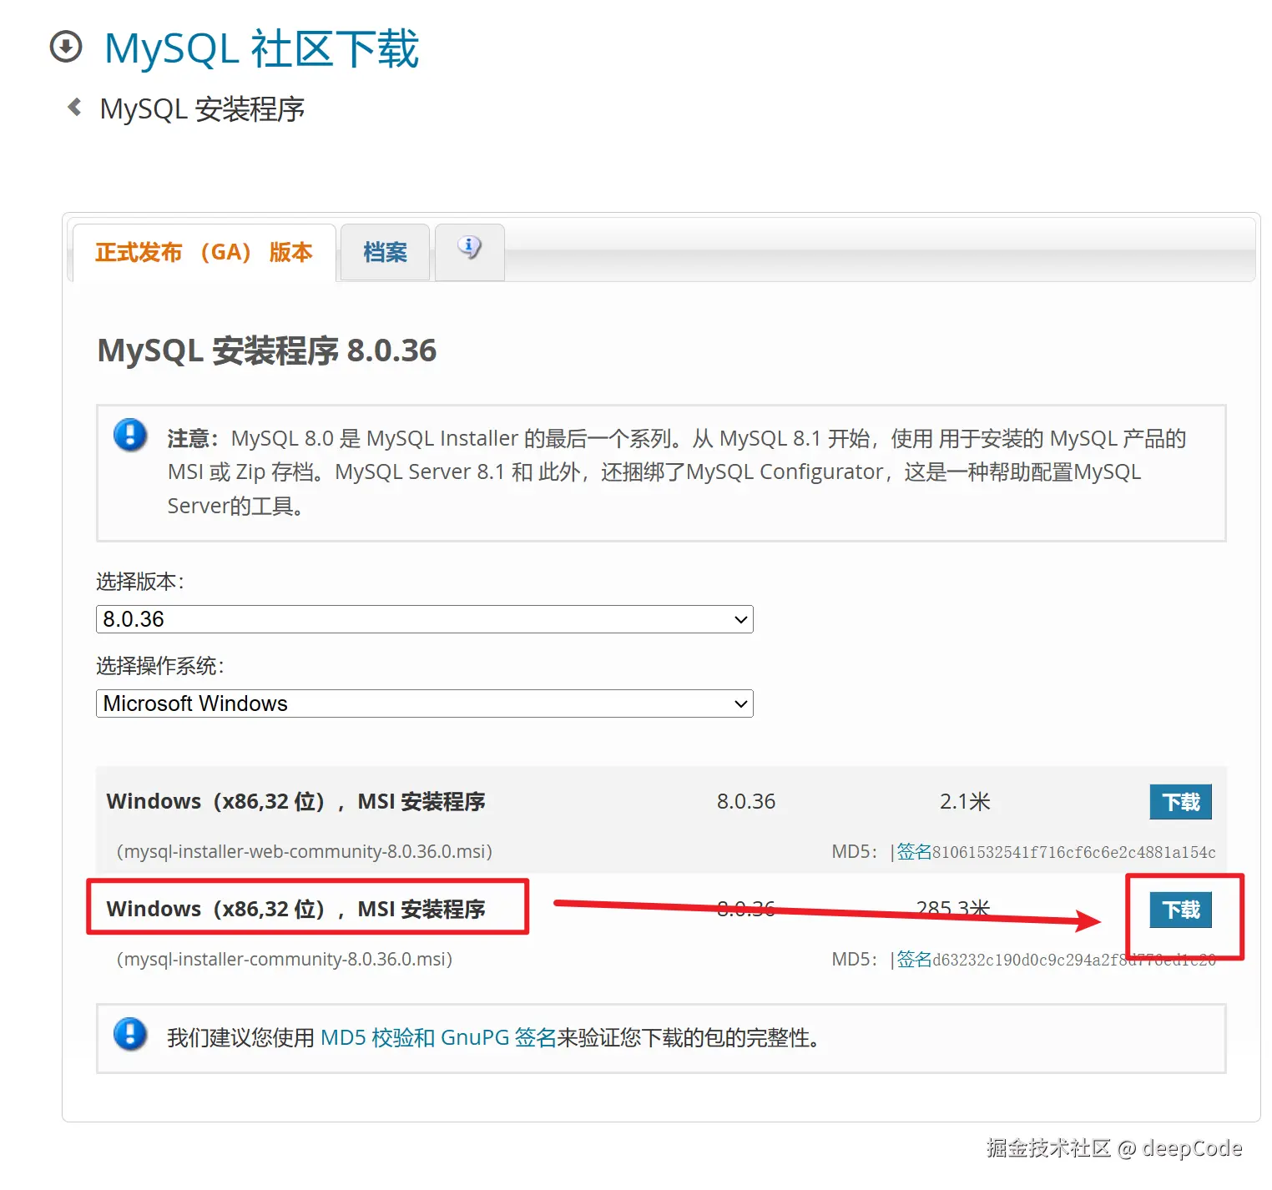Open the info speech-bubble icon tab
Image resolution: width=1272 pixels, height=1190 pixels.
(469, 251)
